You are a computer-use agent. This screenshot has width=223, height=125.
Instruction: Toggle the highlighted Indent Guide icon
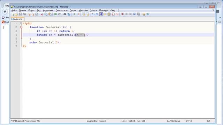[101, 14]
